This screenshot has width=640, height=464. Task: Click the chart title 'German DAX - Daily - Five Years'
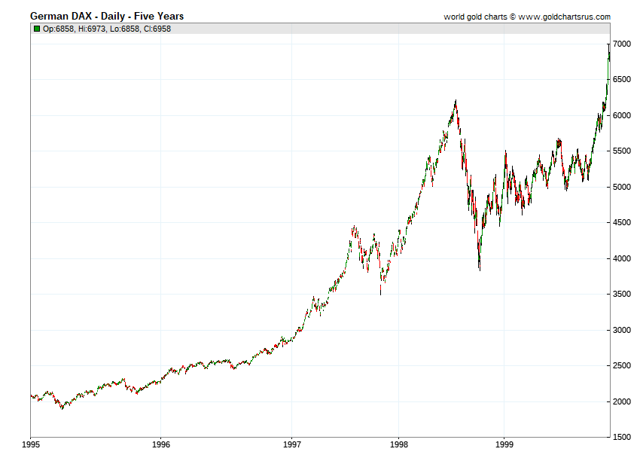(x=107, y=17)
